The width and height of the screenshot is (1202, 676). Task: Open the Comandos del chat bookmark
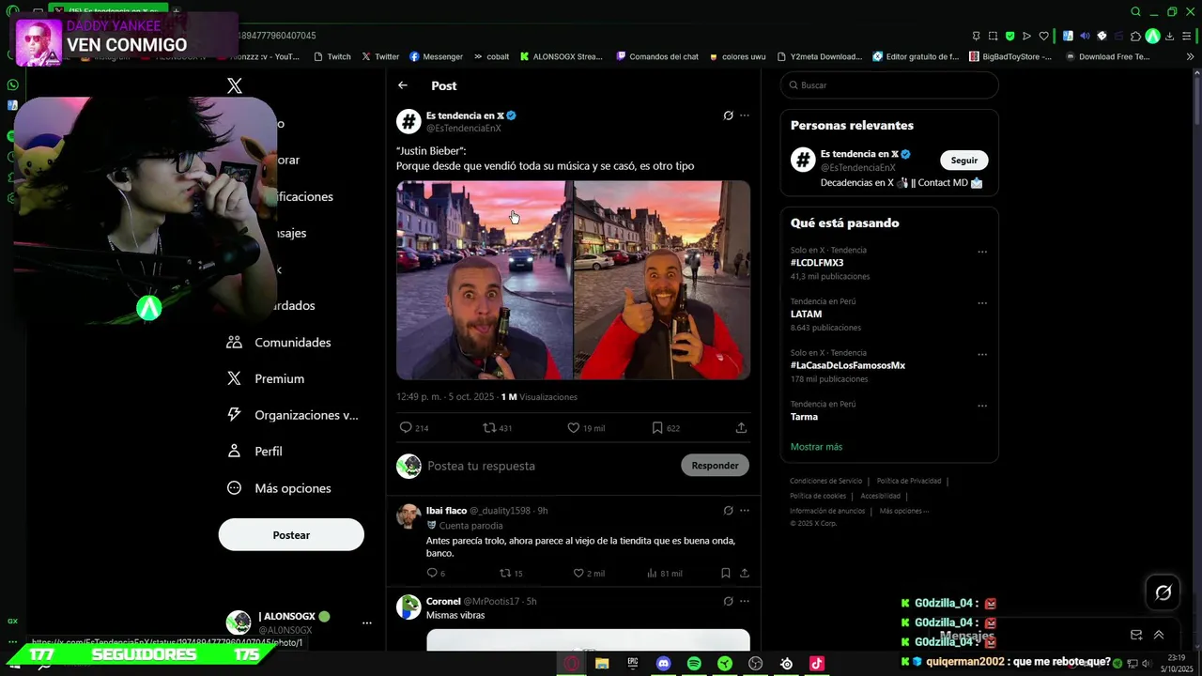[657, 56]
